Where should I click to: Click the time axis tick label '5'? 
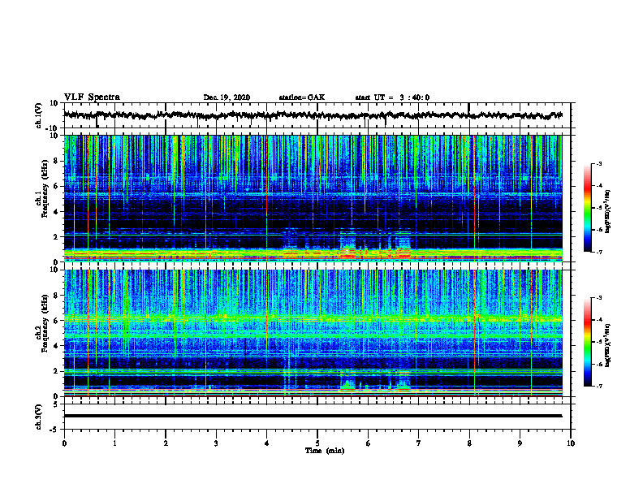[317, 443]
